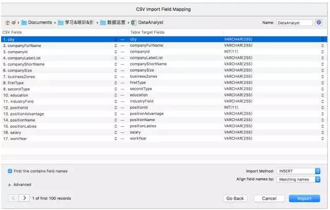Open CSV field selector for firstType row
330x210 pixels.
[115, 83]
